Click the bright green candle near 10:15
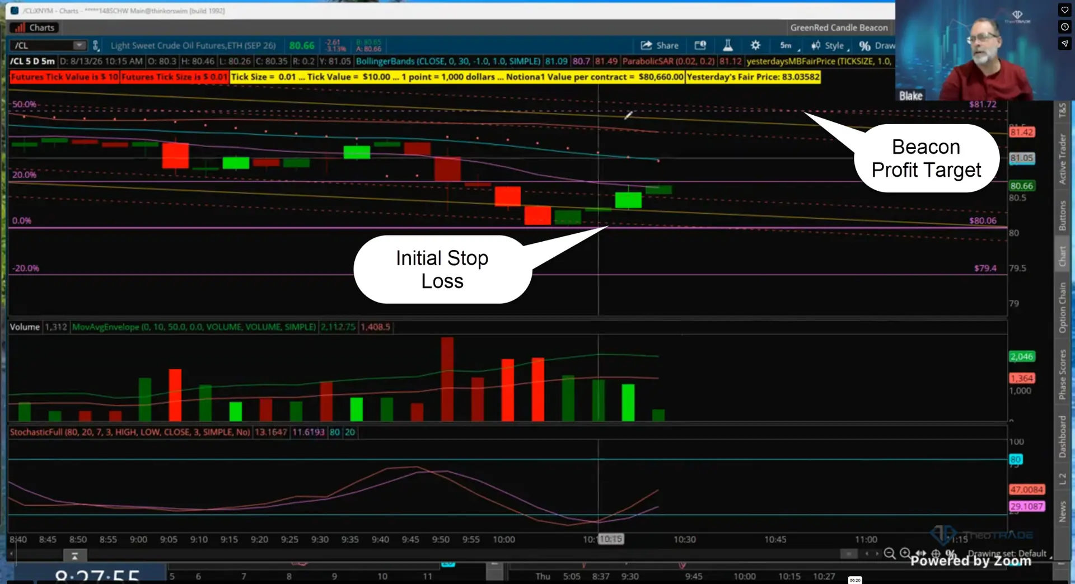 pos(628,200)
